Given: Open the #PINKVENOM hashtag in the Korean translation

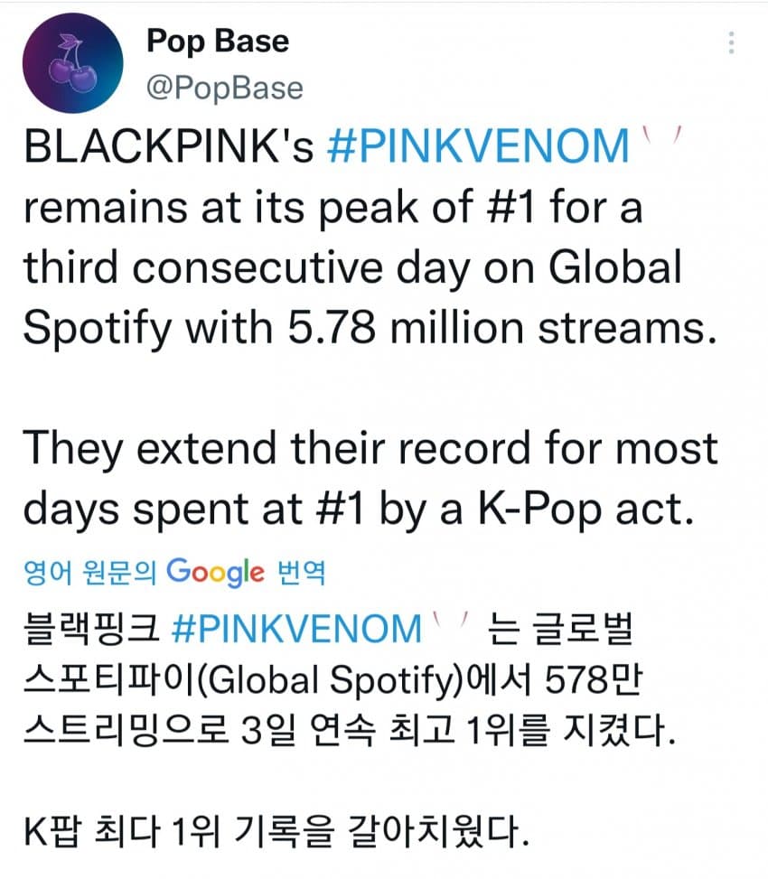Looking at the screenshot, I should (x=296, y=629).
